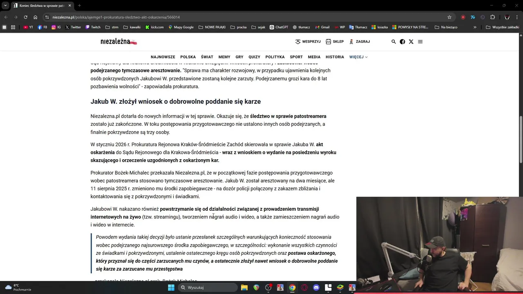523x294 pixels.
Task: Show more hidden bookmarks chevron
Action: [x=475, y=27]
